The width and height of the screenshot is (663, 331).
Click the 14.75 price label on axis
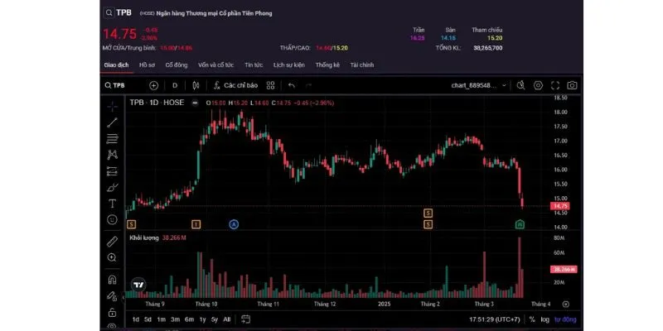(560, 206)
